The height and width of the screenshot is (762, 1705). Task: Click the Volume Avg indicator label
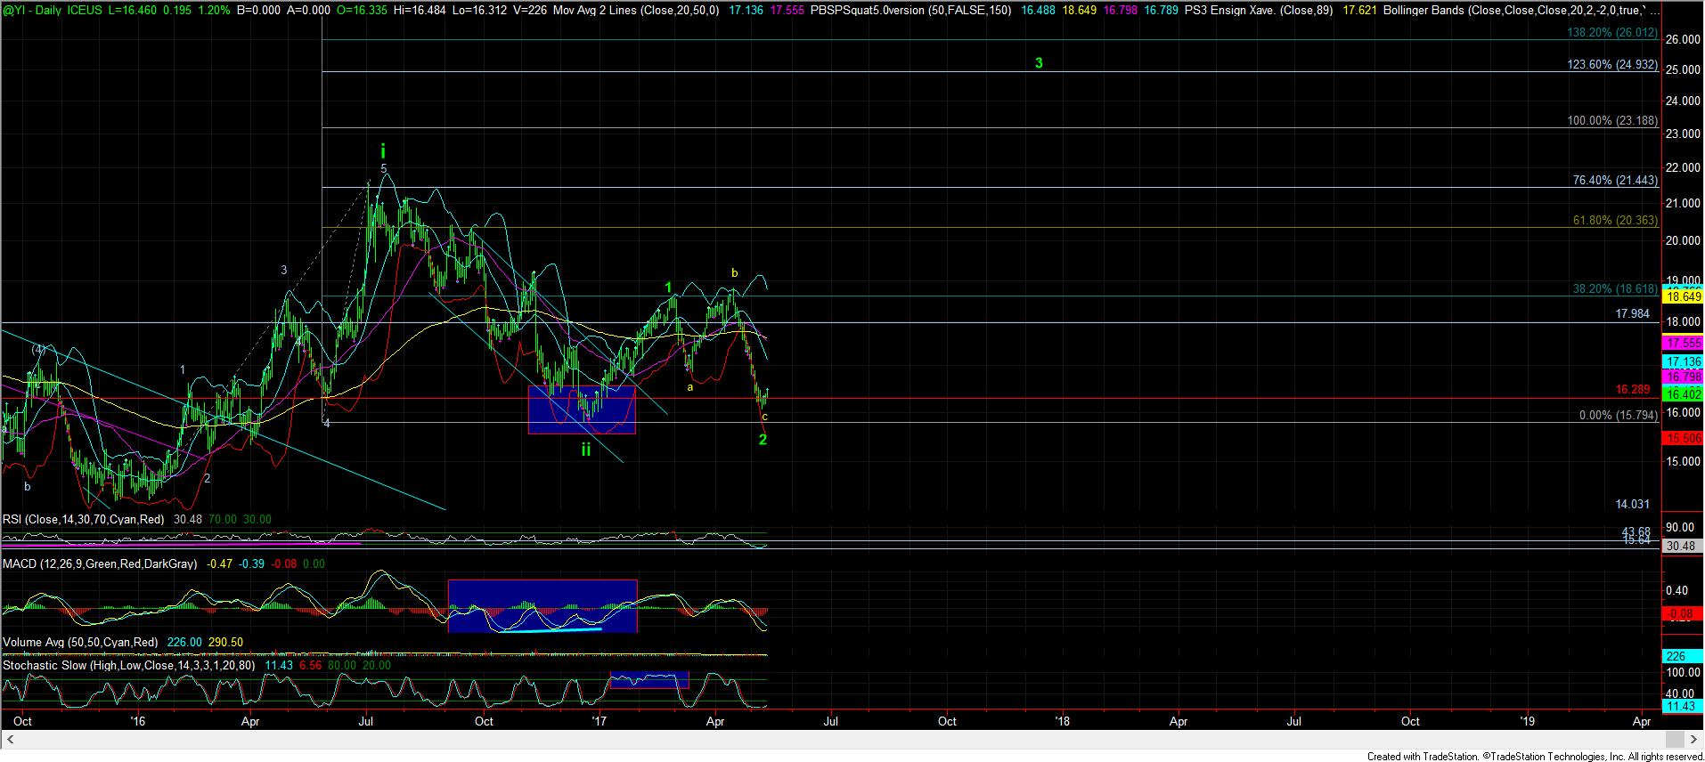(x=80, y=642)
